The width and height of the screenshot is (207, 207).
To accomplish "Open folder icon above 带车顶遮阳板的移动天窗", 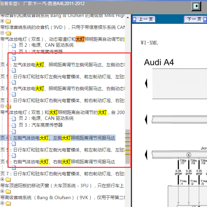I will point(8,179).
